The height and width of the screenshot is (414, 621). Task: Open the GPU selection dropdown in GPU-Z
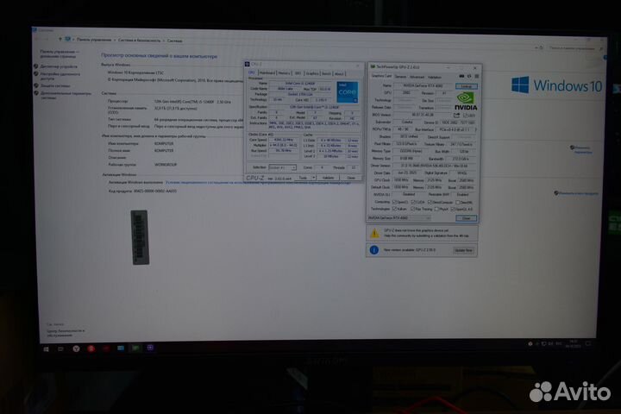click(x=399, y=218)
